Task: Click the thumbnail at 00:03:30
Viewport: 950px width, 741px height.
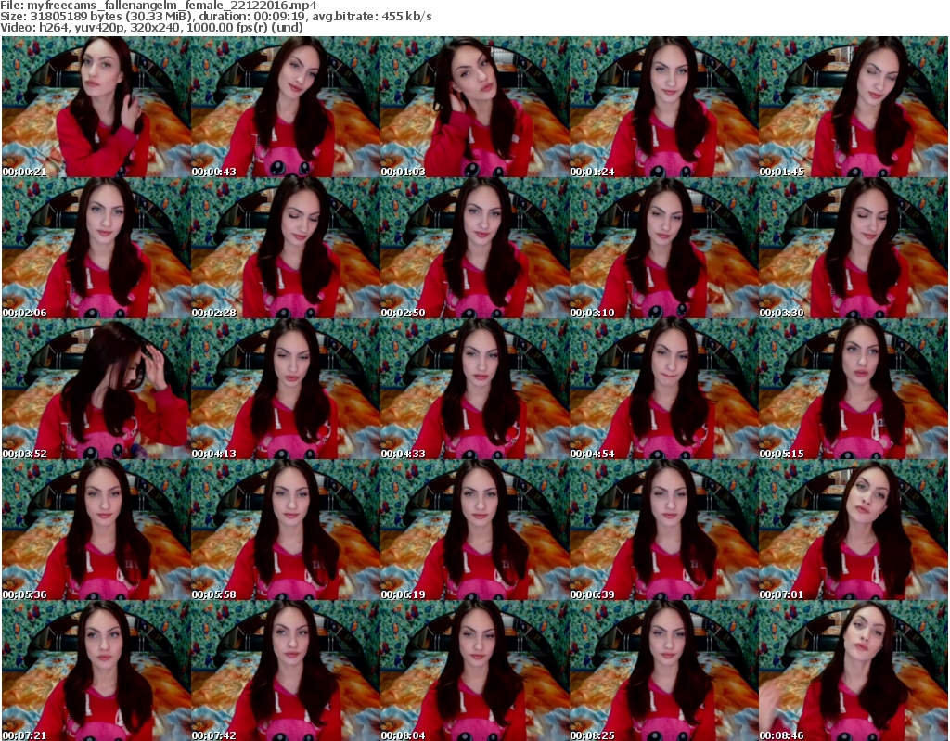Action: click(x=853, y=248)
